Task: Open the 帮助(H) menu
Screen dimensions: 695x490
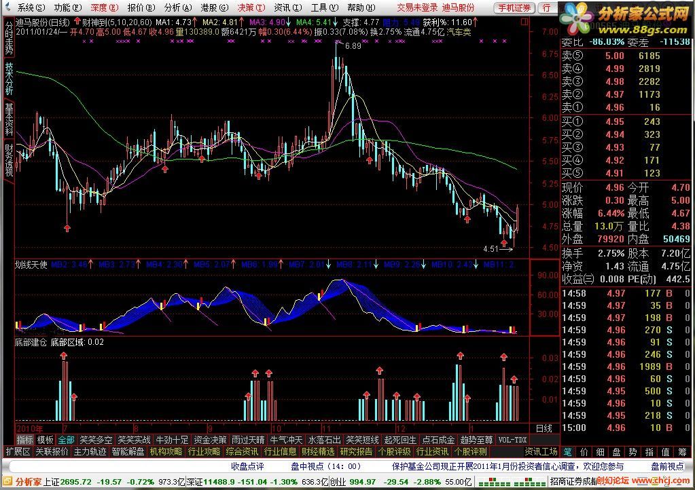Action: 361,7
